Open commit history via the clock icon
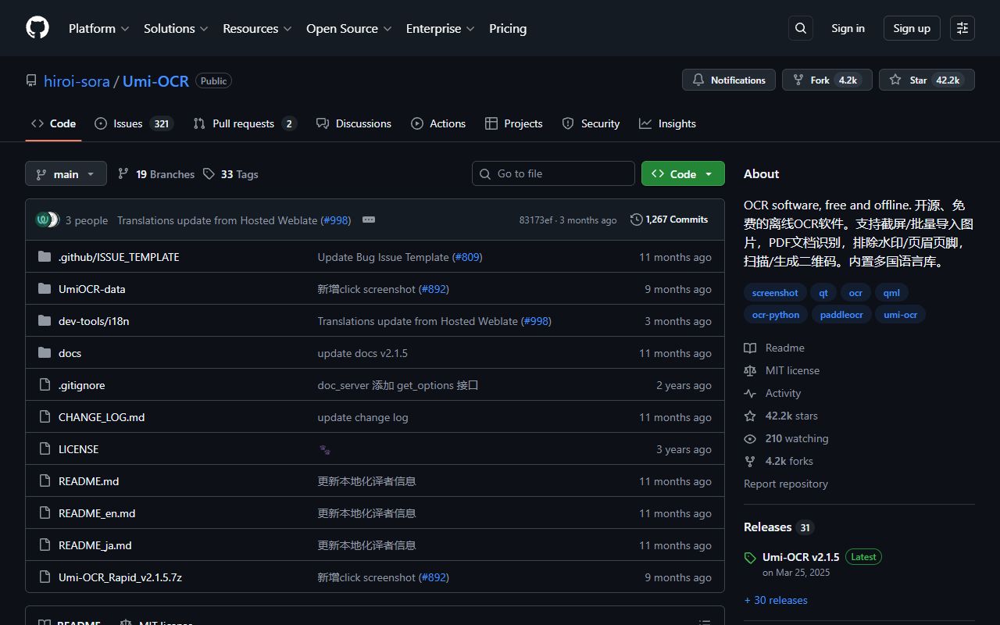 tap(636, 220)
